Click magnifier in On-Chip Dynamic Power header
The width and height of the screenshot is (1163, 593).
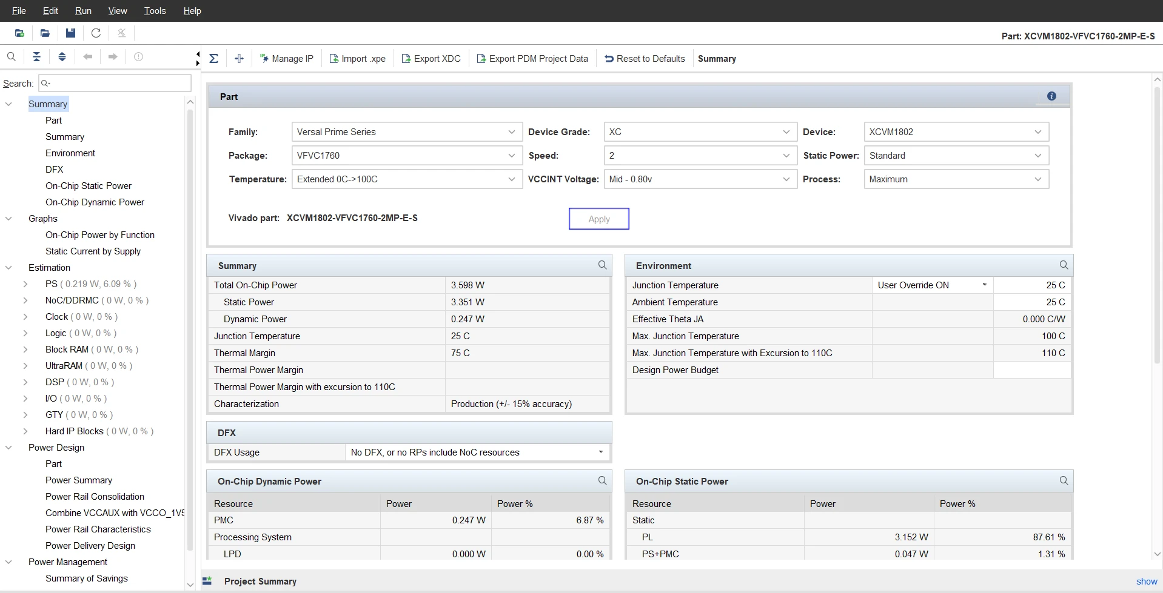[x=602, y=481]
